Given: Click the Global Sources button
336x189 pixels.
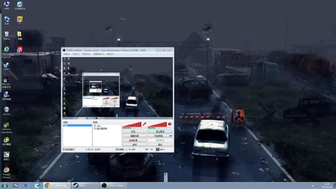Looking at the screenshot, I should click(x=134, y=140).
